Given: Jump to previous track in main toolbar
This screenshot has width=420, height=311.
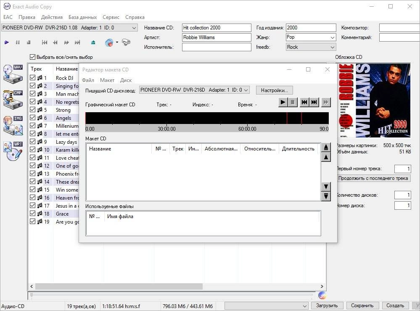Looking at the screenshot, I should tap(45, 42).
